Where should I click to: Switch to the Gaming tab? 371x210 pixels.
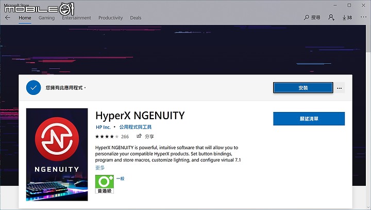(x=46, y=18)
